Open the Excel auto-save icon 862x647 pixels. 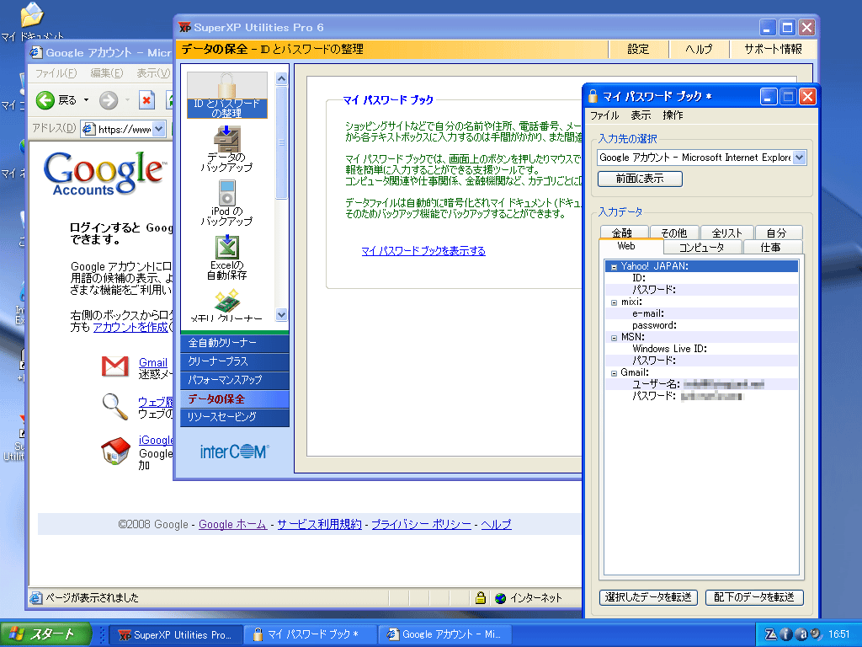pyautogui.click(x=227, y=257)
